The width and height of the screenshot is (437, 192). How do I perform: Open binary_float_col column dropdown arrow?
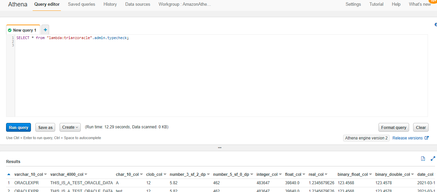[x=370, y=174]
